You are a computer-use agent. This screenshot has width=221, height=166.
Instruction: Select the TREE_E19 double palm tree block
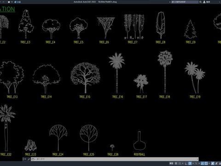195,77
